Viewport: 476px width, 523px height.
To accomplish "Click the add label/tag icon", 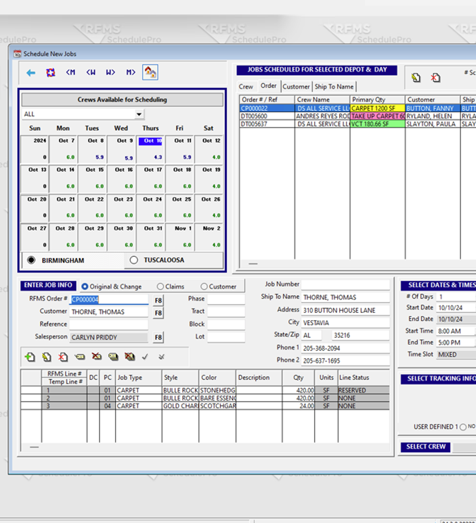I will pos(80,357).
